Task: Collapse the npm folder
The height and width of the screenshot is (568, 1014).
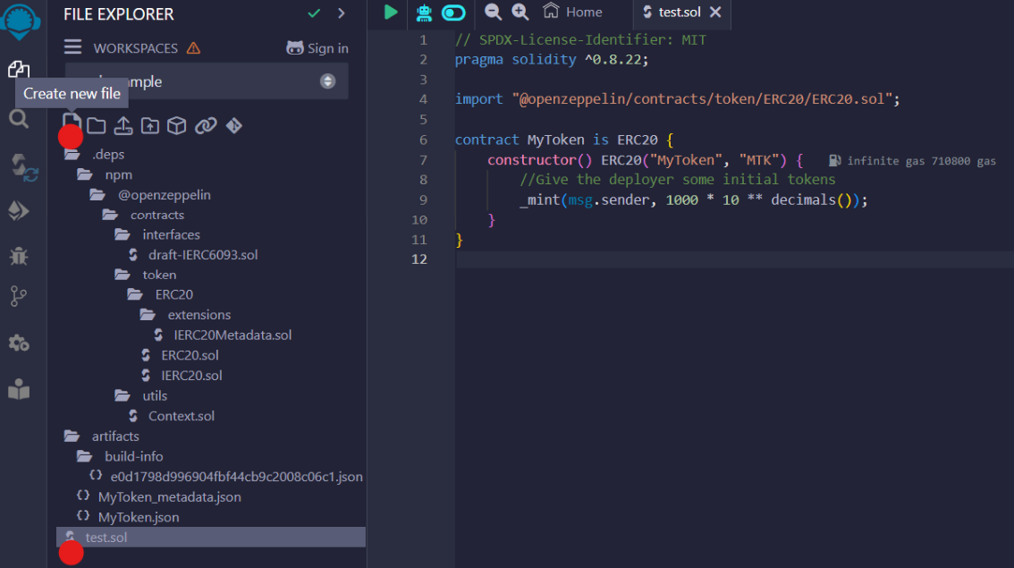Action: click(x=105, y=174)
